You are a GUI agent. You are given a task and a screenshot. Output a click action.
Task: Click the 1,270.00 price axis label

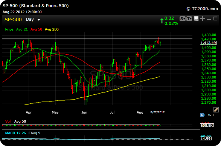click(x=209, y=102)
